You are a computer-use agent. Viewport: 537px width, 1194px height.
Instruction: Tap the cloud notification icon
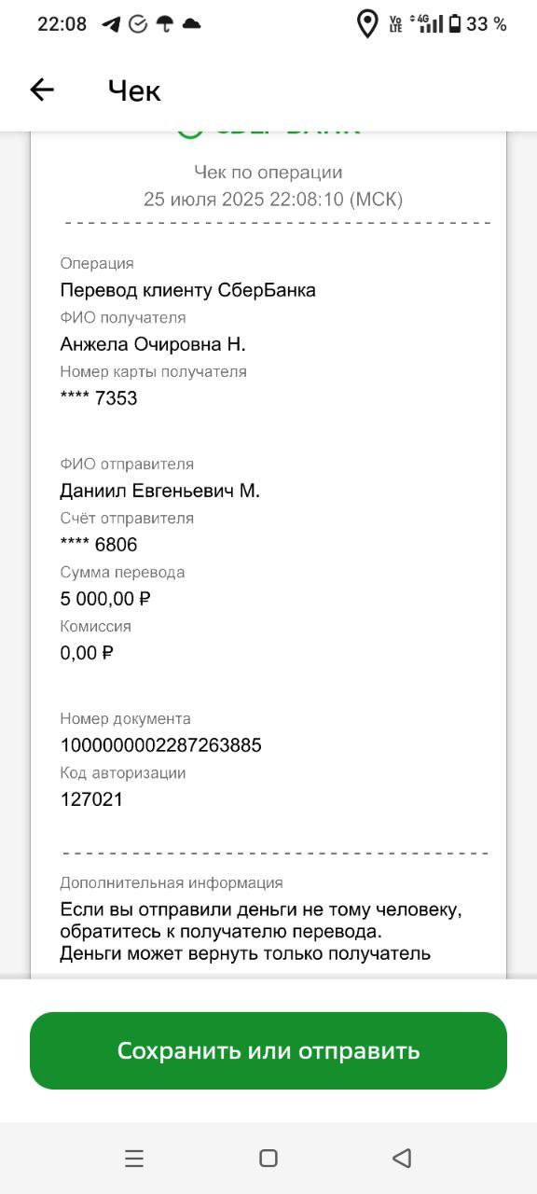191,24
